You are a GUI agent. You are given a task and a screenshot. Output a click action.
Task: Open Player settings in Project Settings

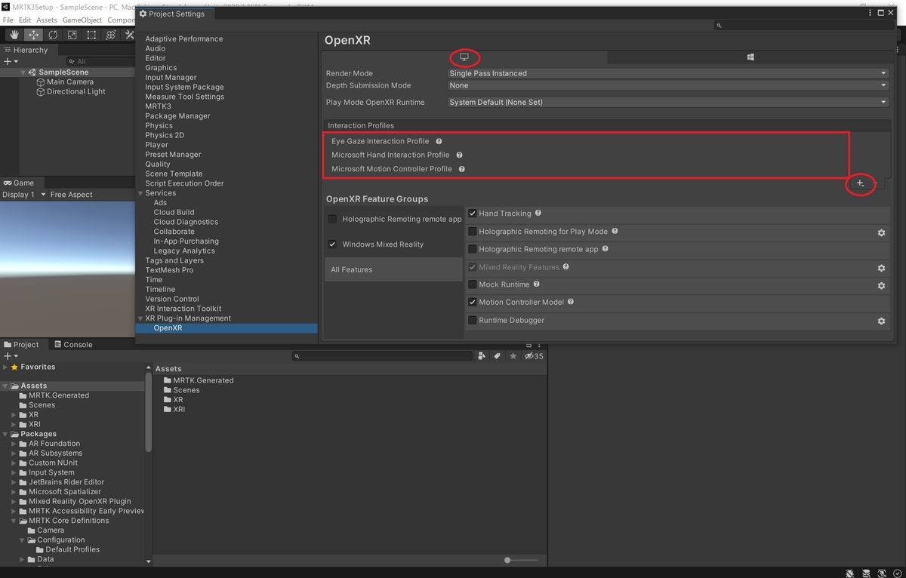point(157,145)
